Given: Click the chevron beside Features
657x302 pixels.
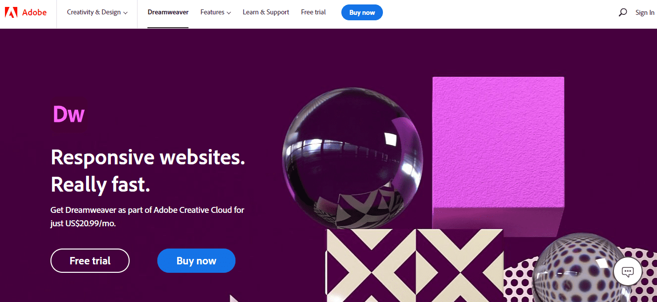Looking at the screenshot, I should [229, 13].
